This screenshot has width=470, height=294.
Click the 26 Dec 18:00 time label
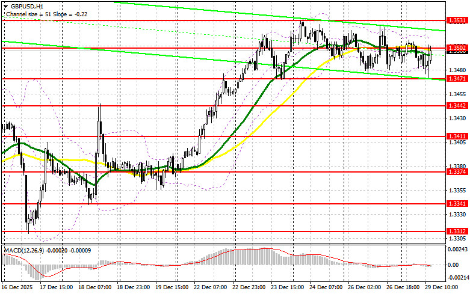point(403,287)
